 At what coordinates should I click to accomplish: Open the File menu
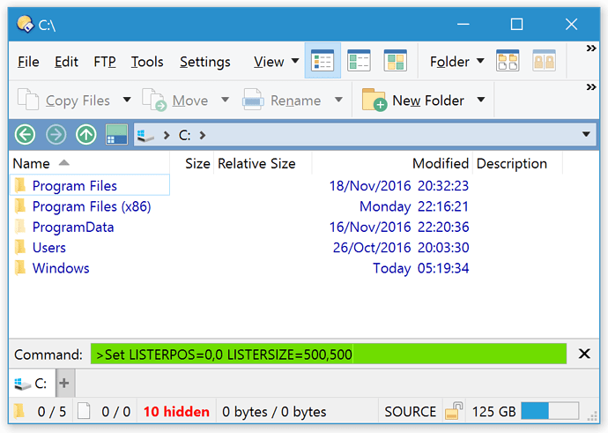point(28,62)
